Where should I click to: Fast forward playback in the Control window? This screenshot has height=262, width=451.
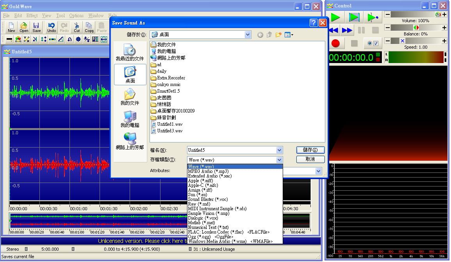click(347, 30)
